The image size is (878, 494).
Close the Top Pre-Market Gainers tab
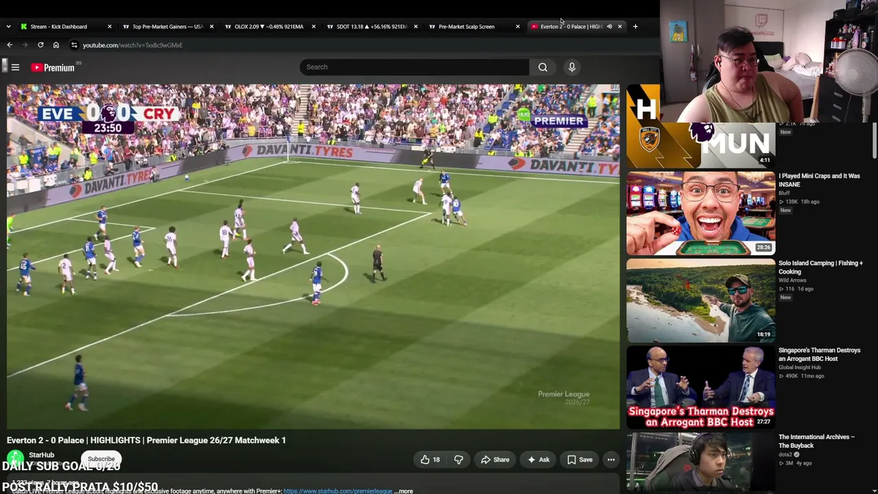click(211, 27)
